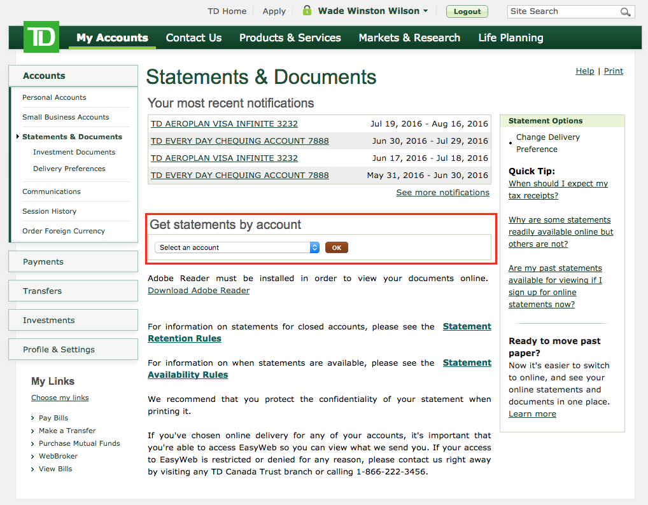Open Visa Infinite statement Jun 17 - Jul 18
The image size is (648, 505).
[225, 158]
